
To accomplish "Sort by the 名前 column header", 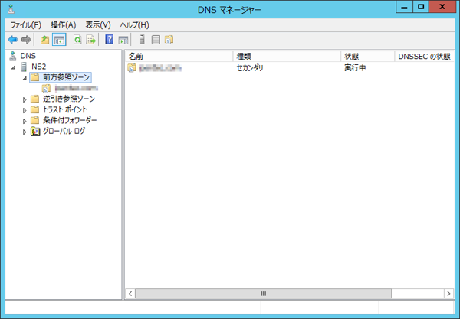I will 179,56.
